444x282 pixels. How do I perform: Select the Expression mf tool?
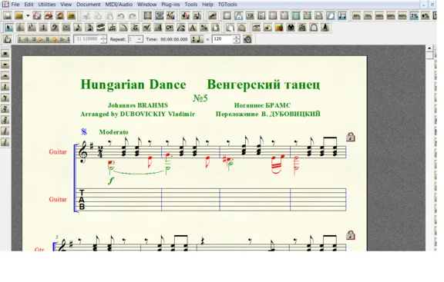click(x=146, y=28)
